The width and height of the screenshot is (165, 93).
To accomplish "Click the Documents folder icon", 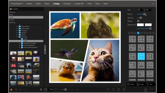I will pyautogui.click(x=20, y=26).
